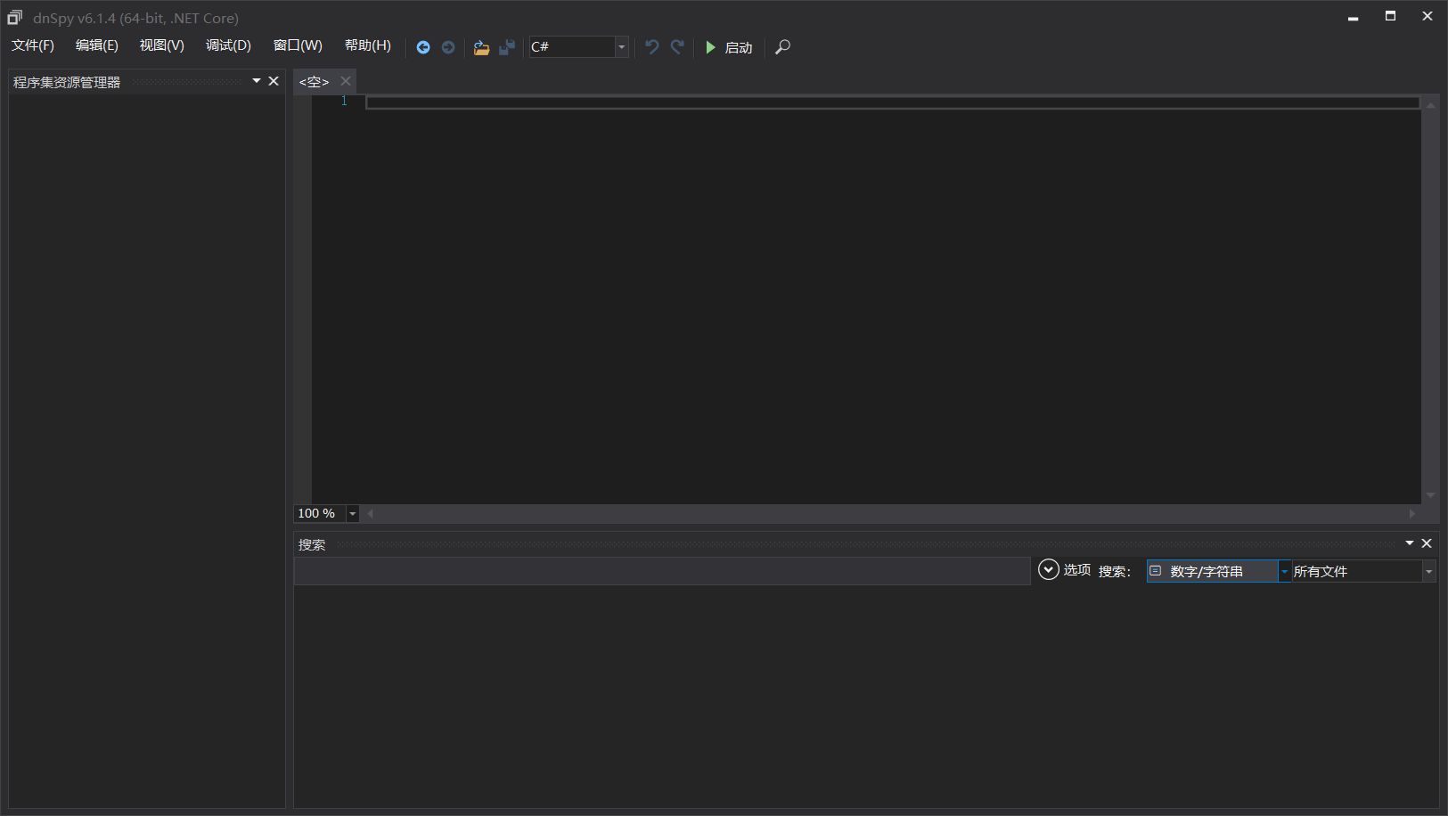Open search with magnifier toolbar icon
Image resolution: width=1448 pixels, height=816 pixels.
pyautogui.click(x=782, y=47)
